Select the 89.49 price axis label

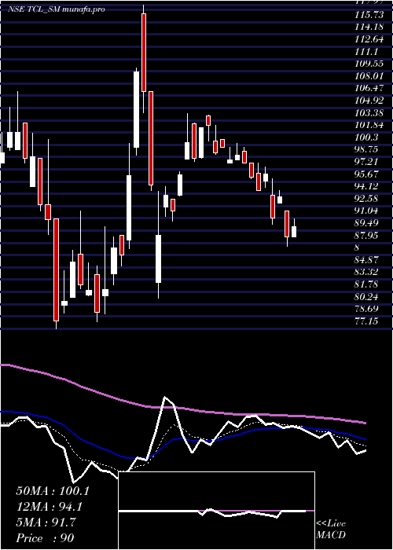(x=367, y=223)
